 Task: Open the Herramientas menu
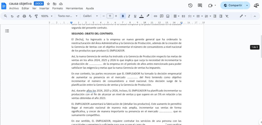click(74, 8)
